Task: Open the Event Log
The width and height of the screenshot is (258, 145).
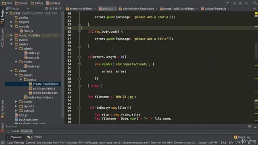Action: pos(242,137)
